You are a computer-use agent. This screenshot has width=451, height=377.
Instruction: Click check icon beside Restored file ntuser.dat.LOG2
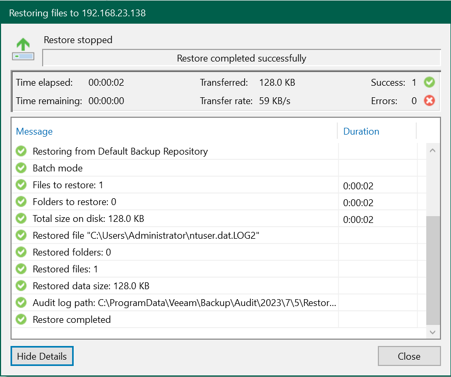(21, 236)
